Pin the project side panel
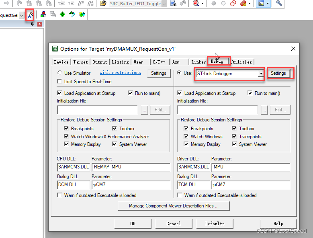 pos(32,24)
